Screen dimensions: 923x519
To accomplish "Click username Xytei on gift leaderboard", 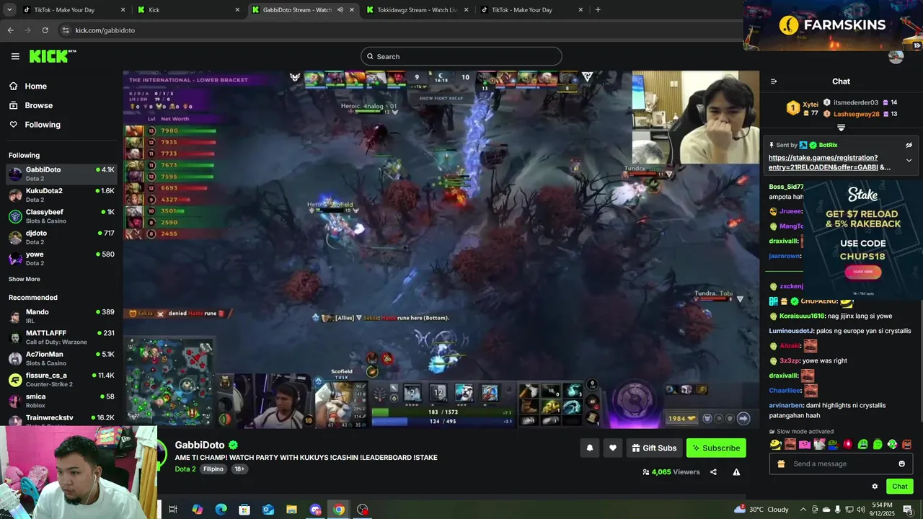I will [x=811, y=105].
